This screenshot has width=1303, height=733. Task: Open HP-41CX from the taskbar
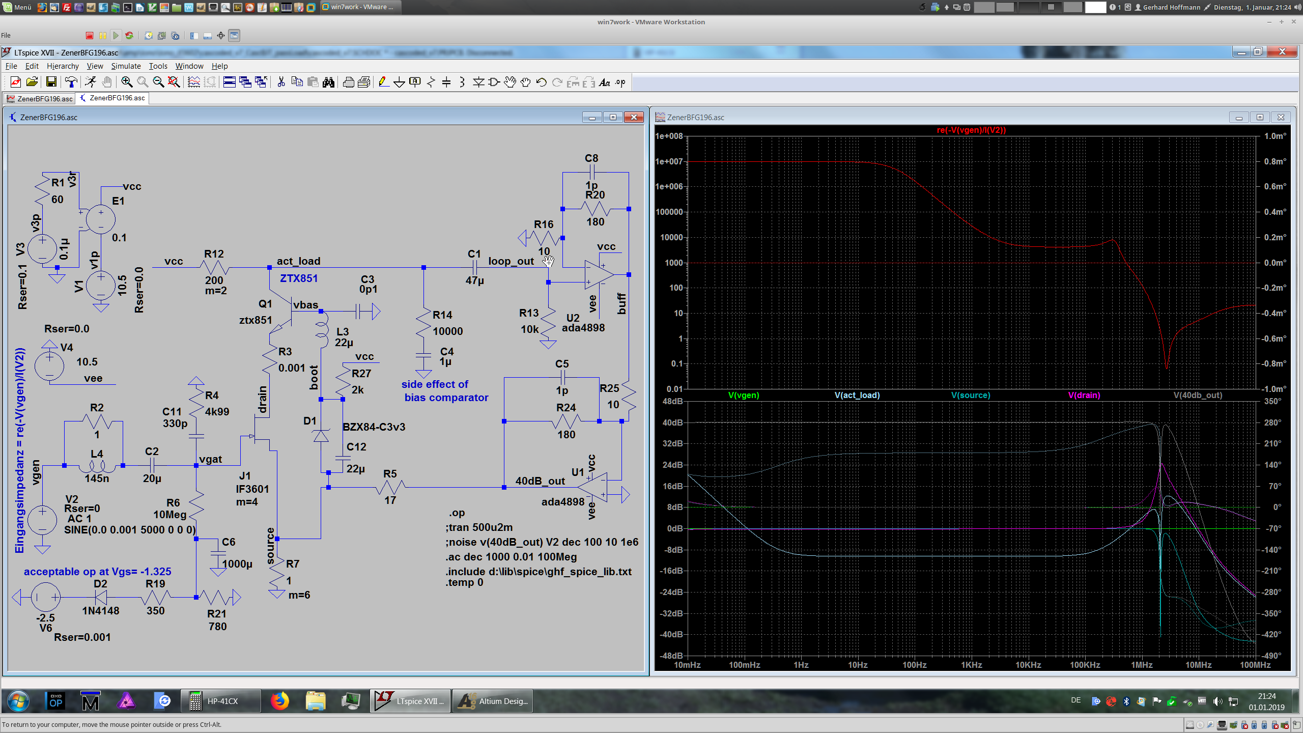coord(221,701)
